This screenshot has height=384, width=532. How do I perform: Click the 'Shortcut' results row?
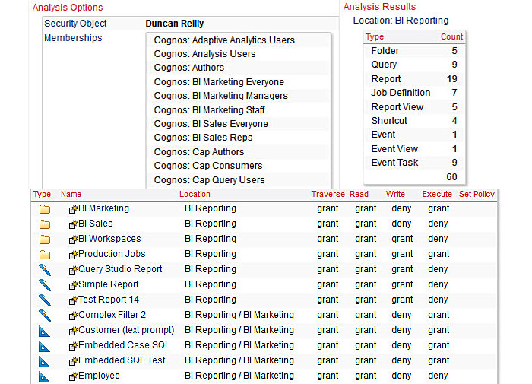point(414,121)
